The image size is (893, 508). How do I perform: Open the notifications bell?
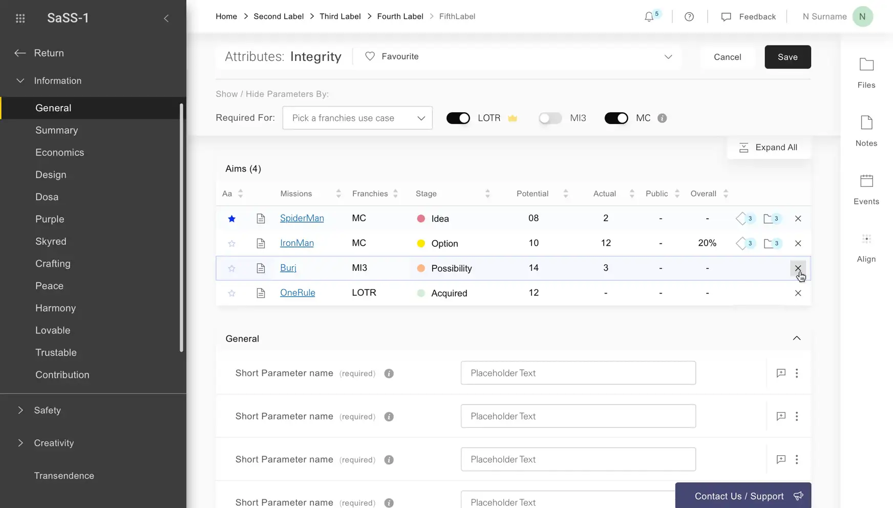tap(649, 16)
